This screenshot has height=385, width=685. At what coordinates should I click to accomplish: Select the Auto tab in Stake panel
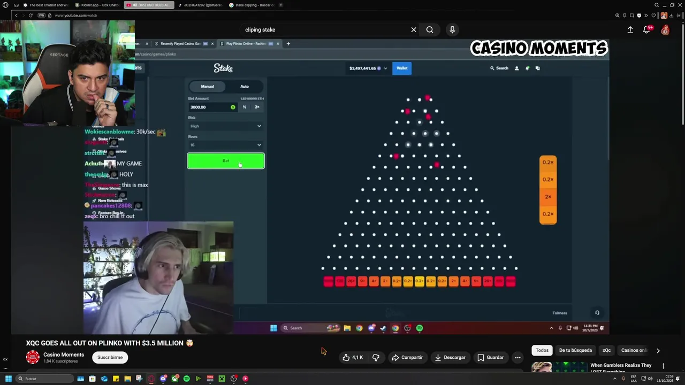pos(245,87)
